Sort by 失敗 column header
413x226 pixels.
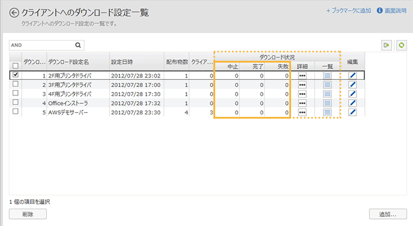coord(277,66)
